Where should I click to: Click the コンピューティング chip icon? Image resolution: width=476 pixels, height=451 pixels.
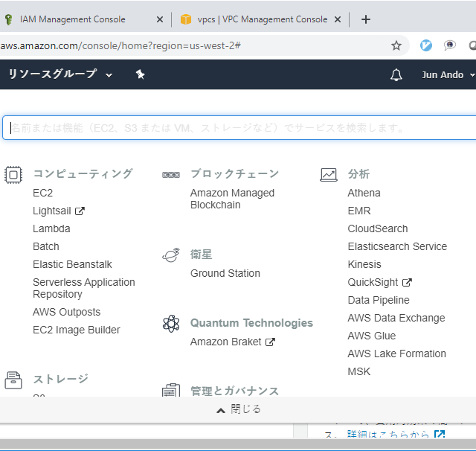click(13, 174)
